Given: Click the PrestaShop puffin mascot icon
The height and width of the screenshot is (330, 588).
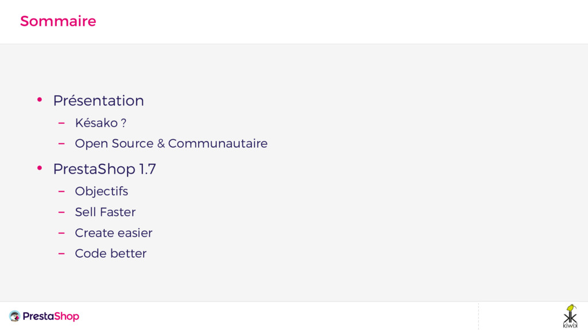Looking at the screenshot, I should [14, 316].
